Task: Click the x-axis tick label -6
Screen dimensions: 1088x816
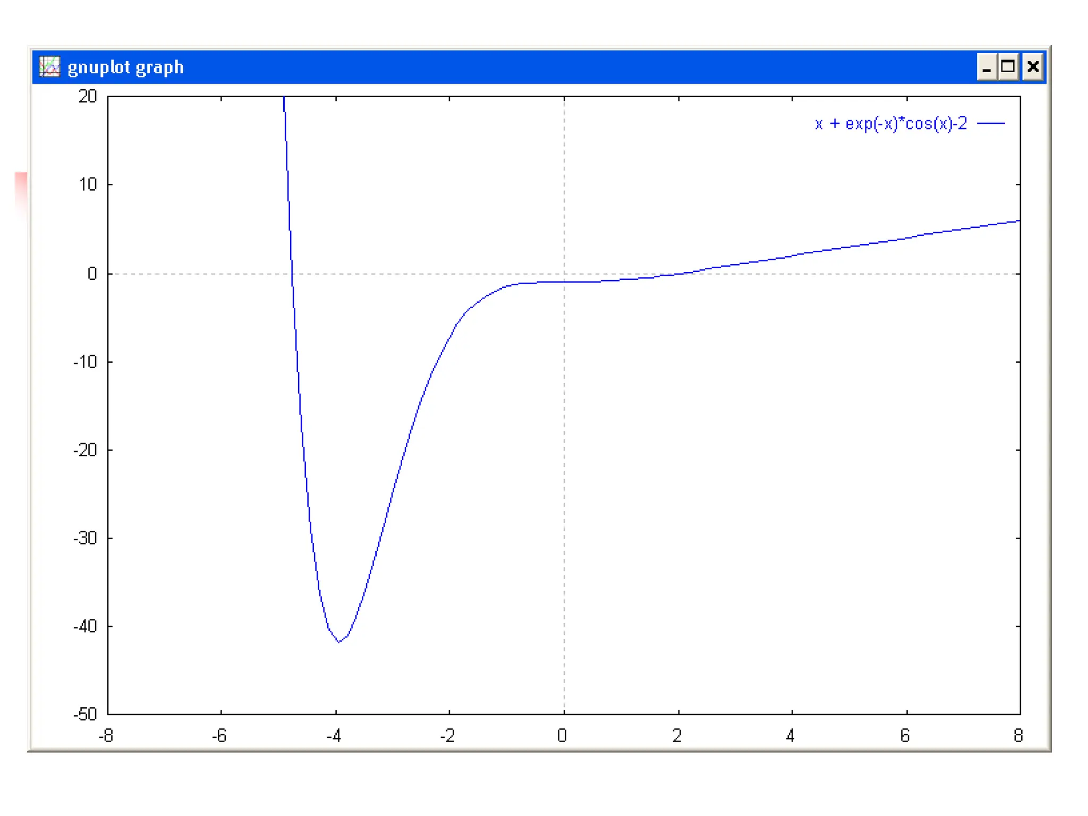Action: coord(219,736)
